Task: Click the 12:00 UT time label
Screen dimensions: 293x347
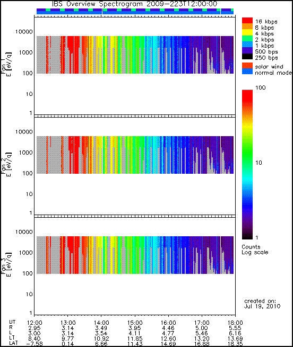Action: click(x=35, y=323)
